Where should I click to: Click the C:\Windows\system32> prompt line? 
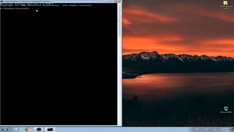(x=15, y=8)
